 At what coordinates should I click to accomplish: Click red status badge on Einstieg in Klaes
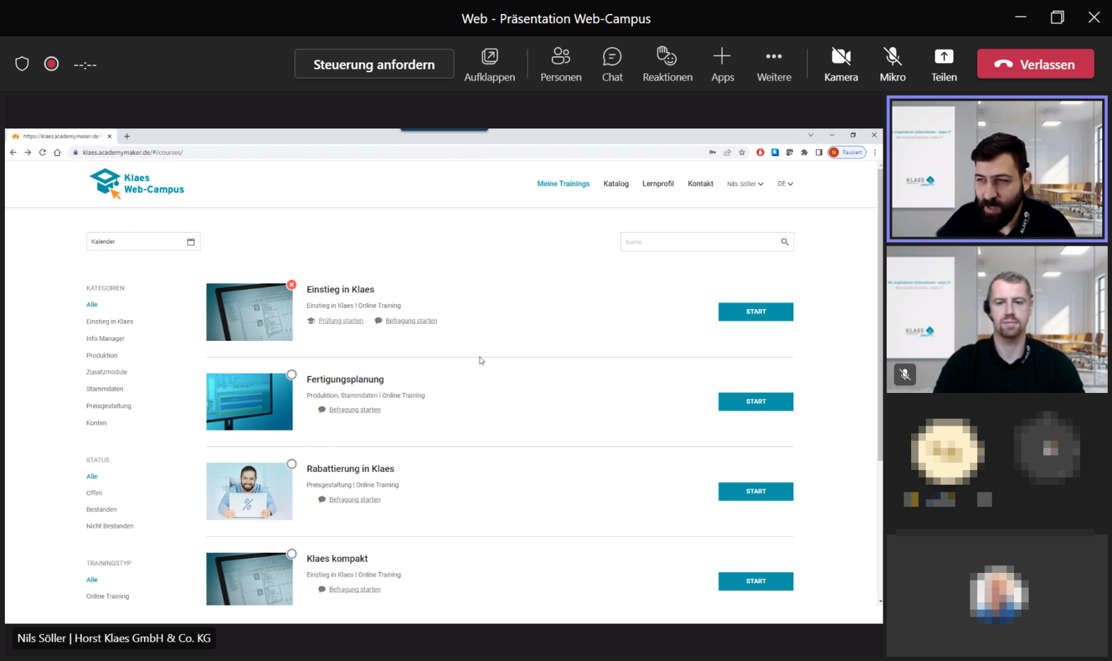(x=292, y=285)
